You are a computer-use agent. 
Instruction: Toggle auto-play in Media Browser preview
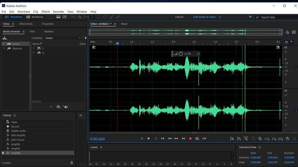(66, 107)
